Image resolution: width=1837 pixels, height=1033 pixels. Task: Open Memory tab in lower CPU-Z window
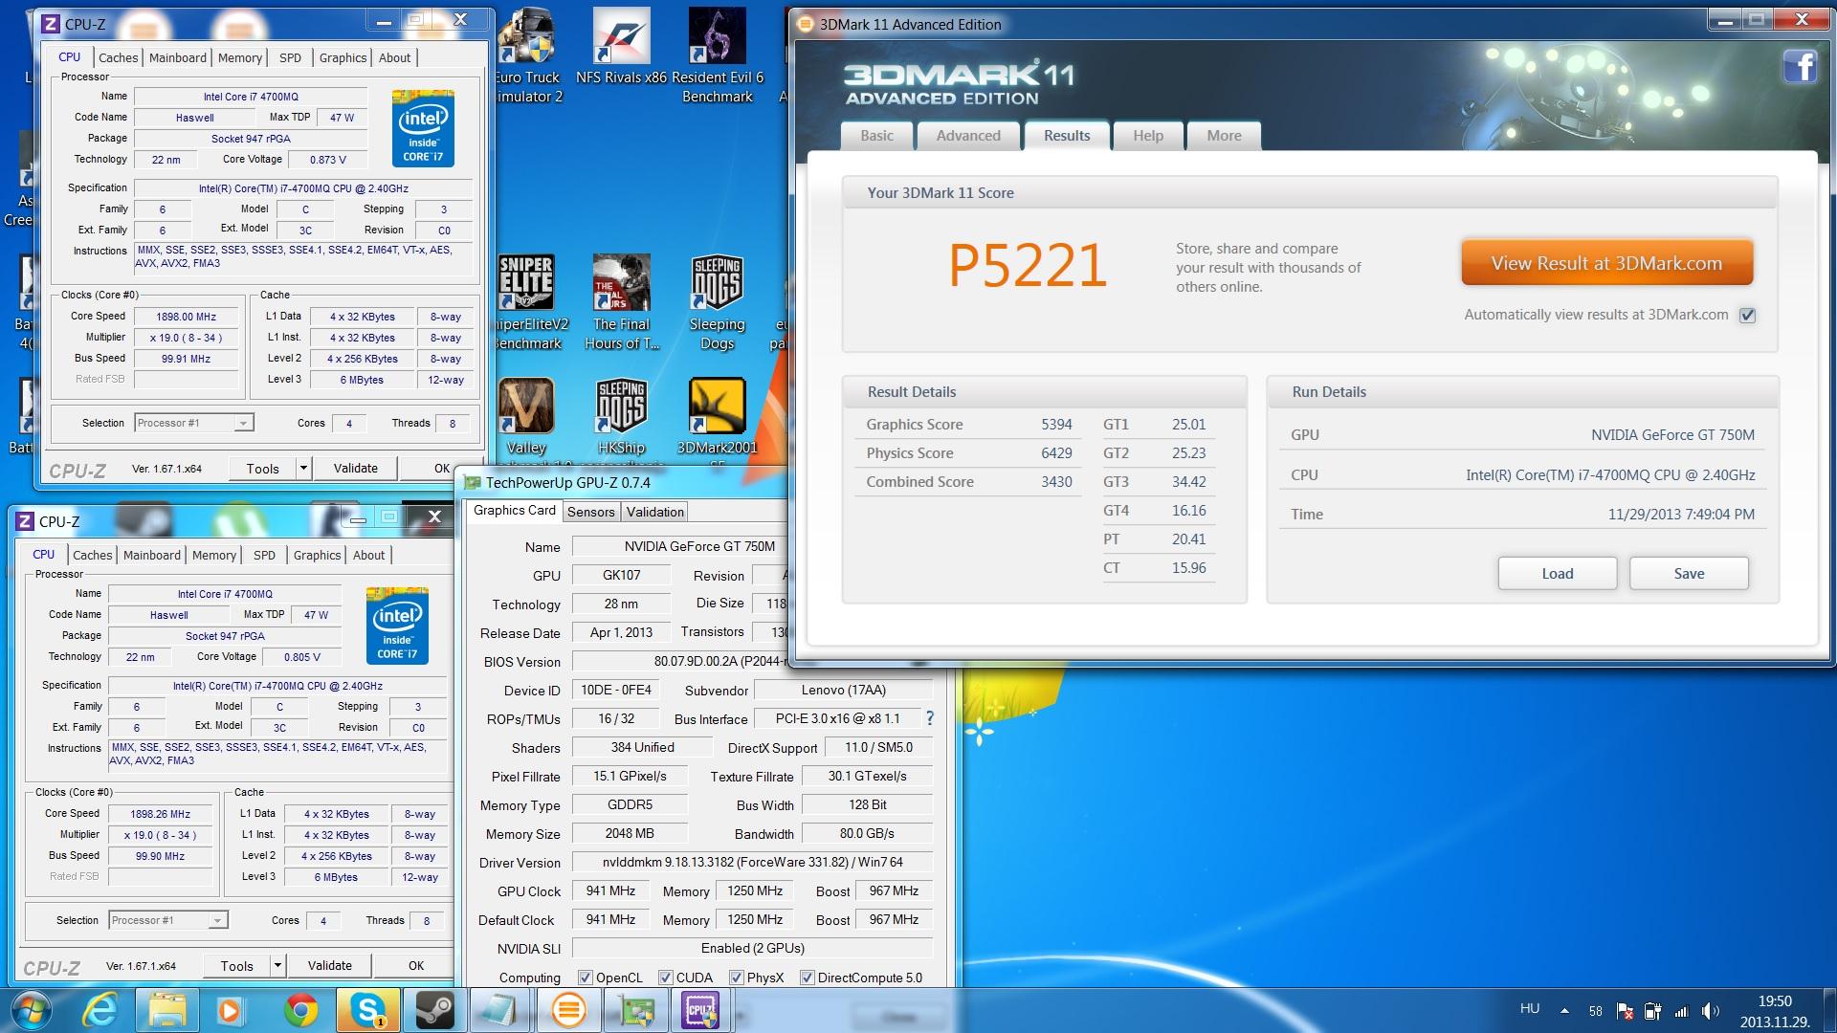214,555
